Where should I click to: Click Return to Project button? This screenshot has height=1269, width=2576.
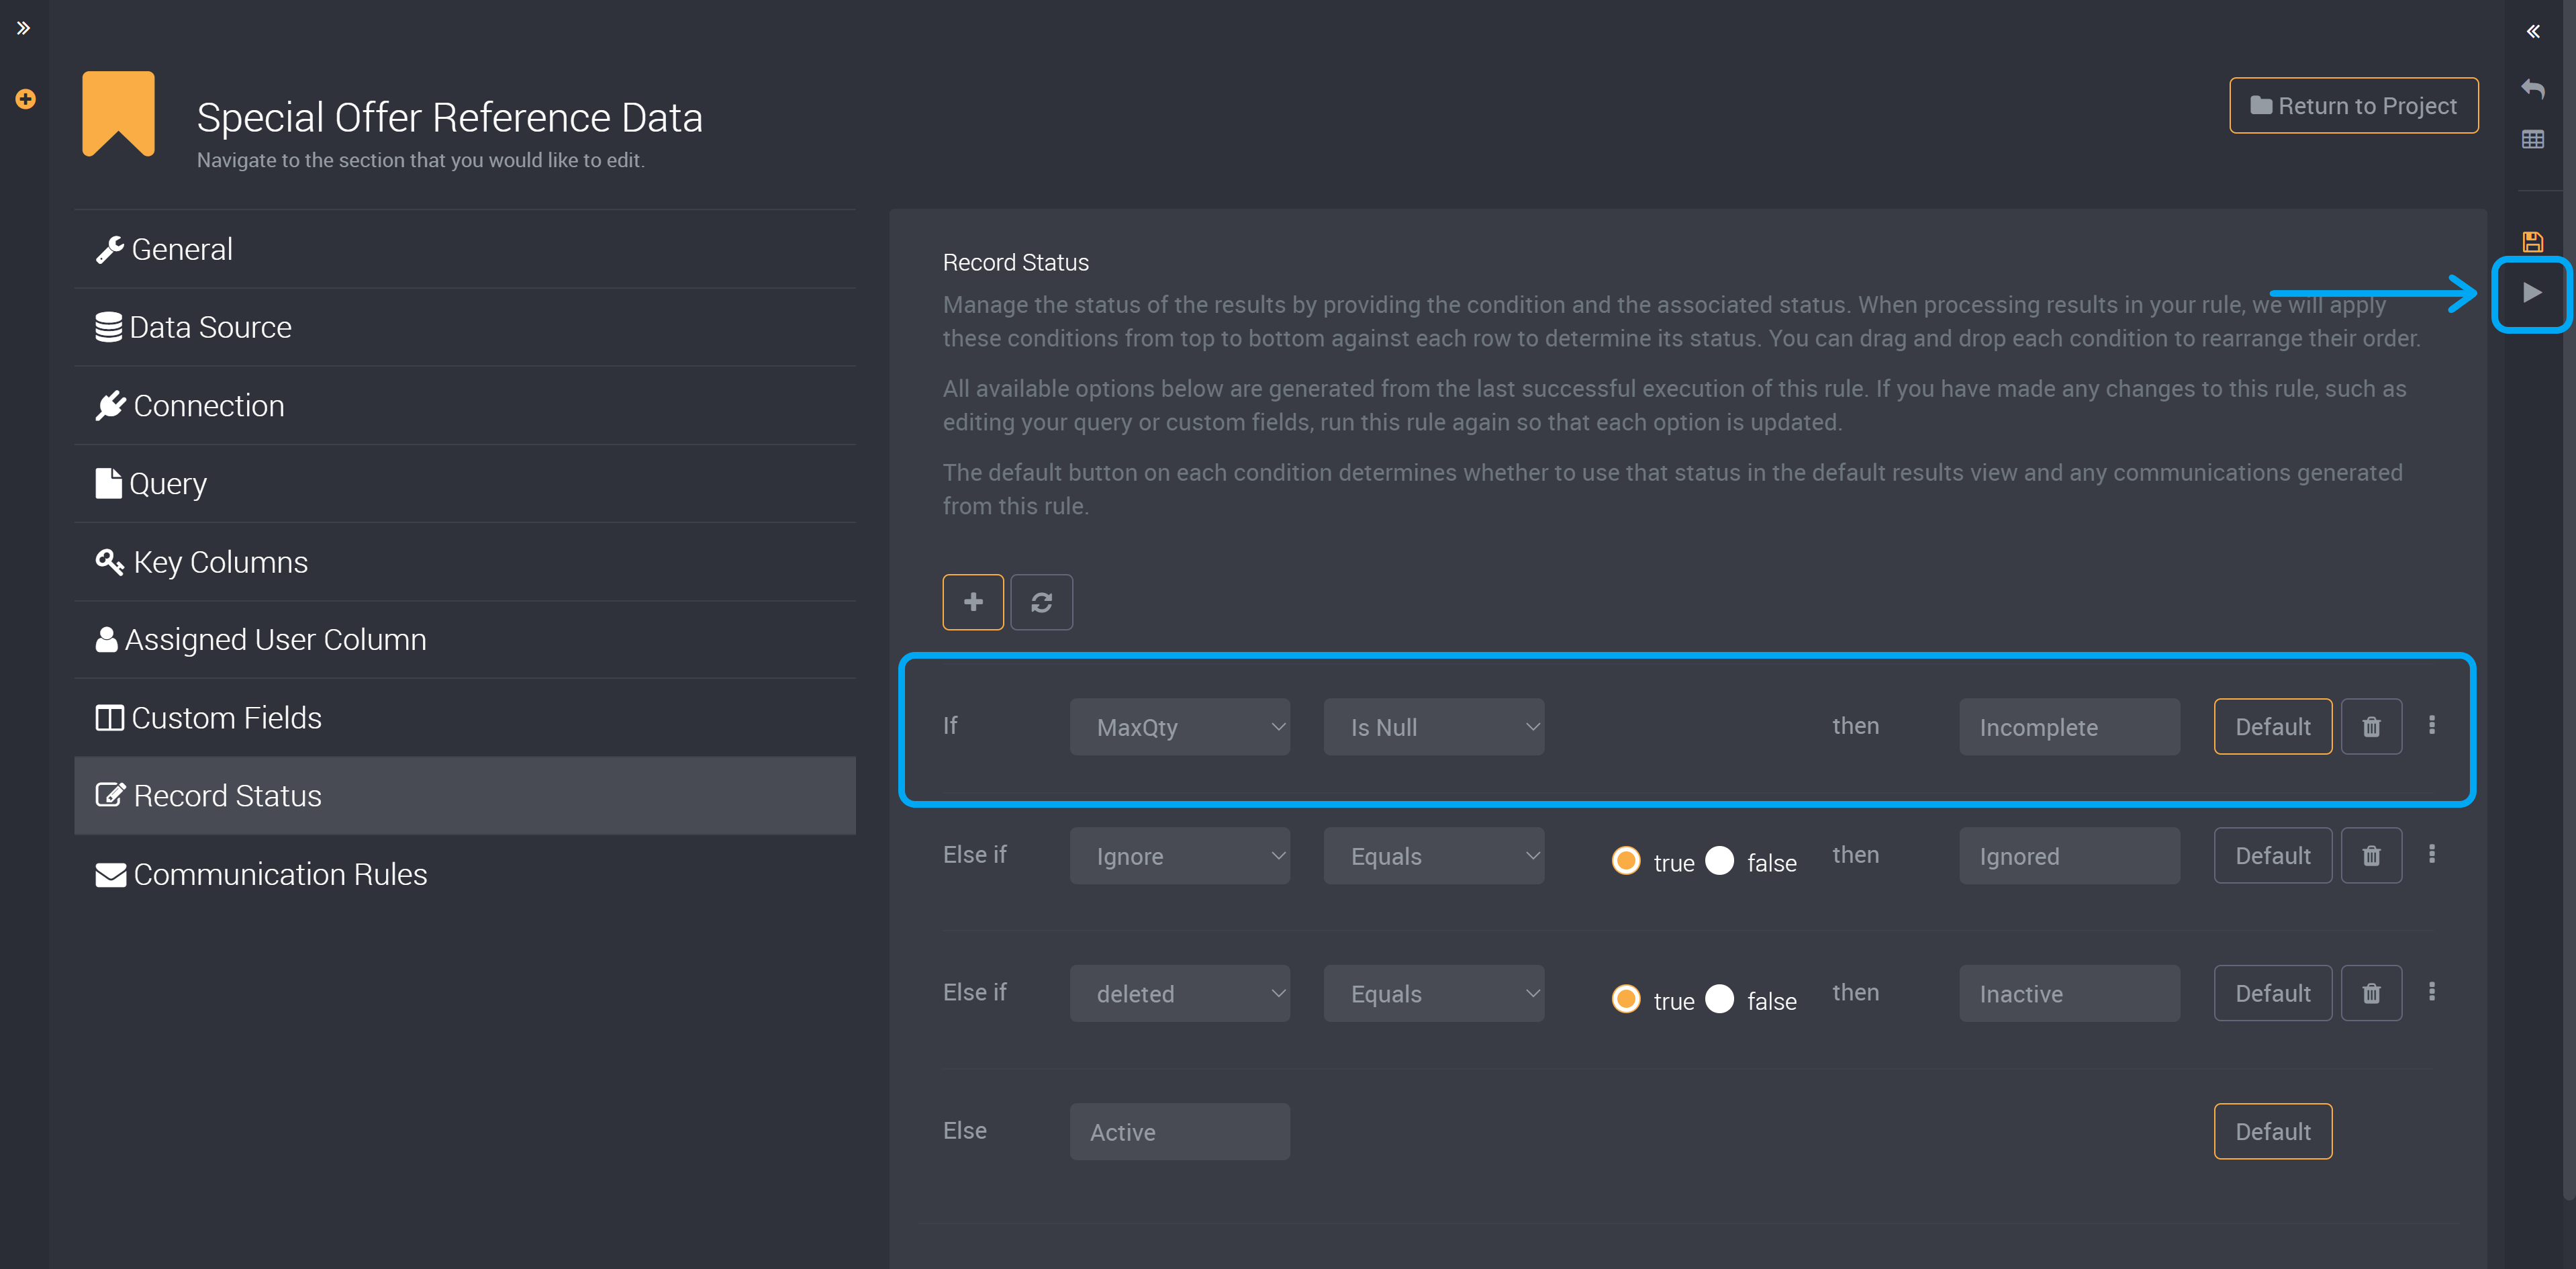[2353, 105]
